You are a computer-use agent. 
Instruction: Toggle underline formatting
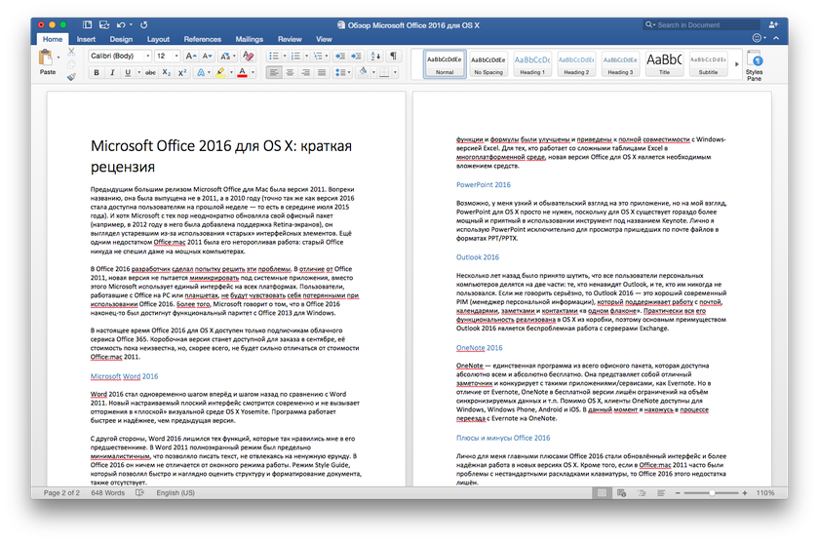(128, 72)
